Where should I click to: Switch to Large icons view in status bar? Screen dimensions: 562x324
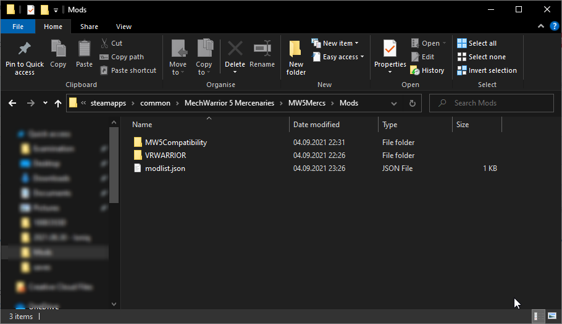coord(552,316)
